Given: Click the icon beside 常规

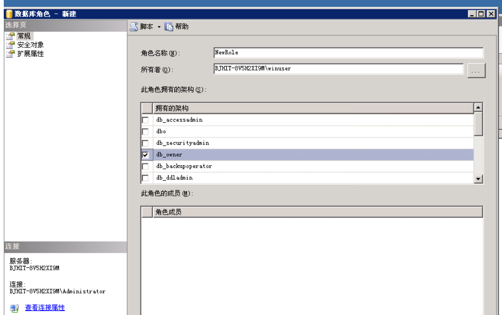Looking at the screenshot, I should [x=10, y=36].
